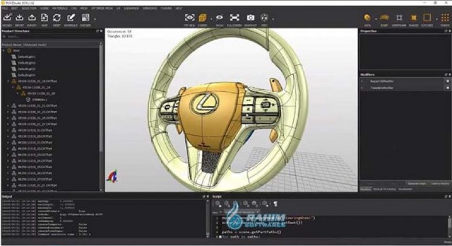Click the Show eye icon in the toolbar
This screenshot has height=246, width=452.
coord(219,18)
